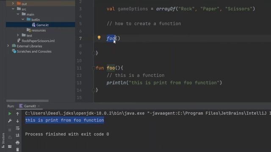Click line number 13 in gutter
271x152 pixels.
tap(79, 83)
